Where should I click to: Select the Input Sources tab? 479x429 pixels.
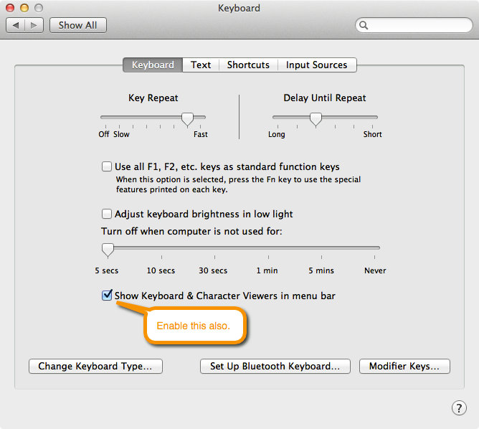point(316,65)
